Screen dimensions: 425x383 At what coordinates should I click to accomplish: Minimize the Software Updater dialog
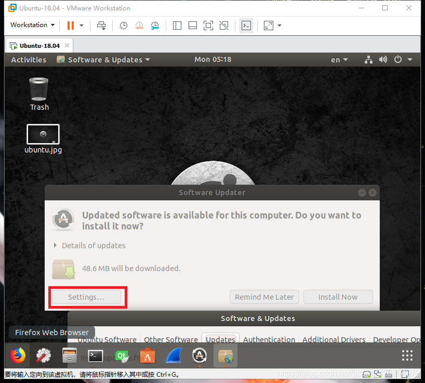(362, 193)
